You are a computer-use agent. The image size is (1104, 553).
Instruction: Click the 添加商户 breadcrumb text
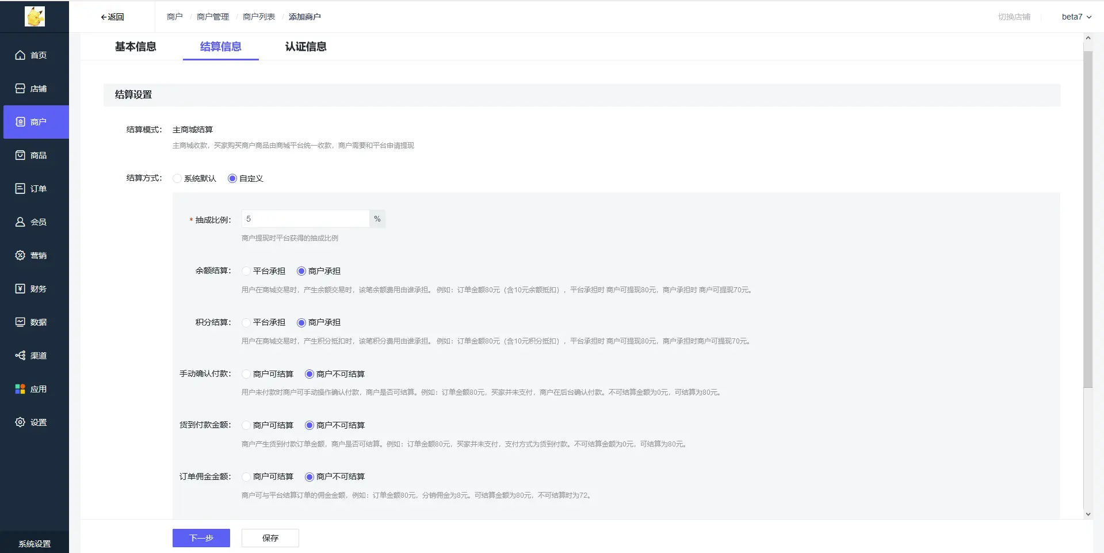coord(305,17)
